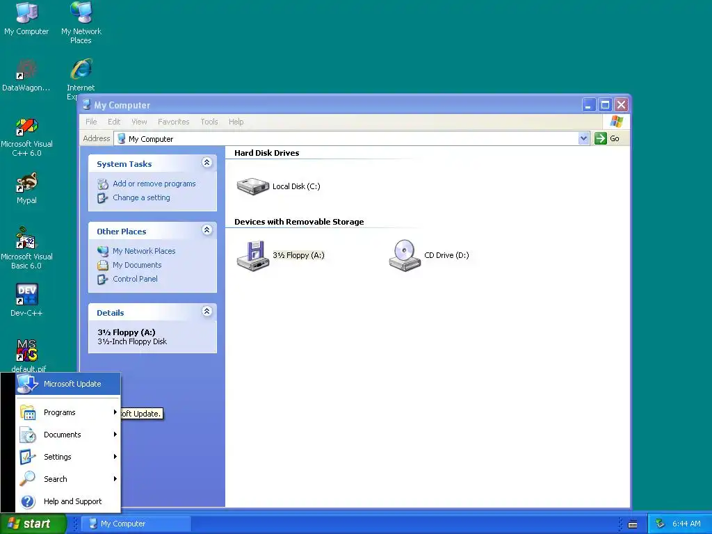Open My Network Places link in sidebar
The height and width of the screenshot is (534, 712).
click(x=144, y=251)
